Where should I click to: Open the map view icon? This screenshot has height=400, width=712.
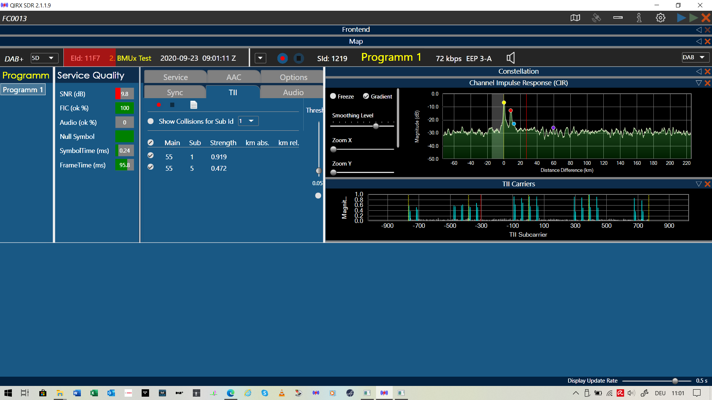click(575, 18)
